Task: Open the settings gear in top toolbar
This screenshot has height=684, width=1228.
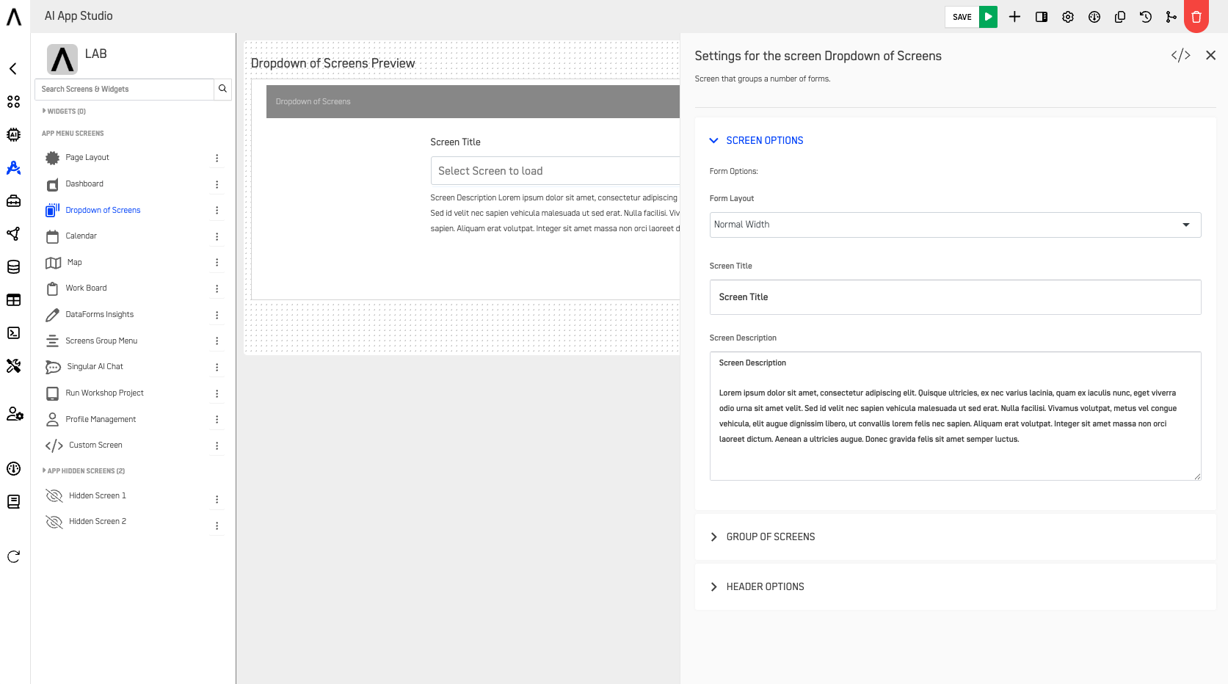Action: point(1068,17)
